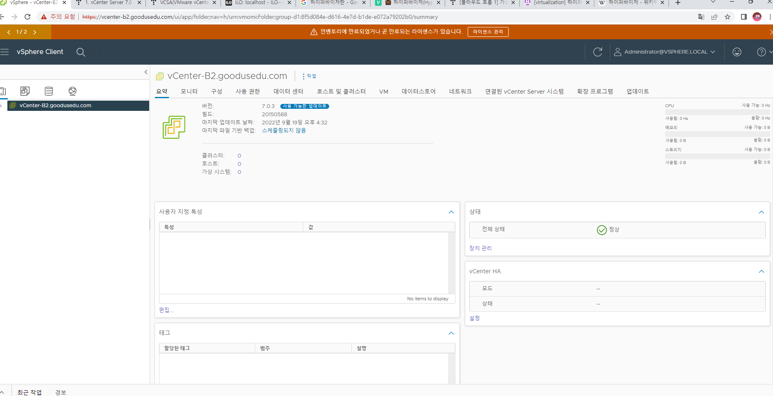Open the 작업 actions menu
Image resolution: width=773 pixels, height=396 pixels.
(x=309, y=76)
